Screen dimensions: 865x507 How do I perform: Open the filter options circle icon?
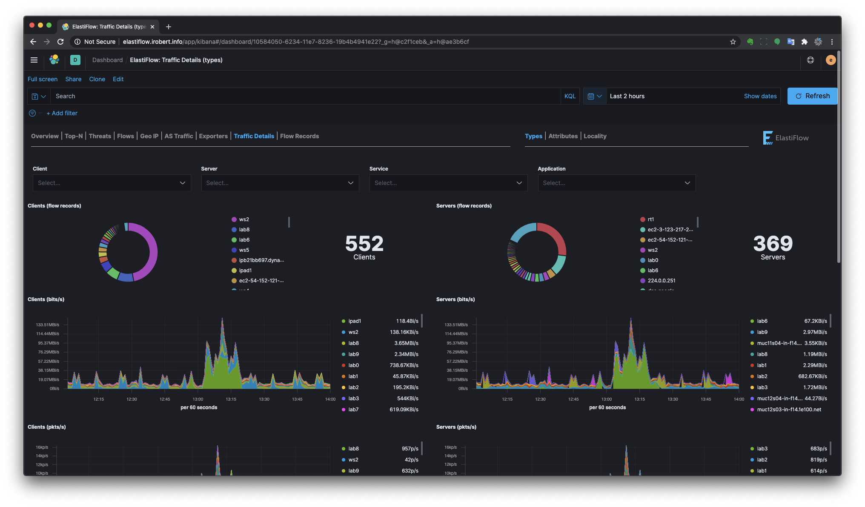click(x=32, y=113)
